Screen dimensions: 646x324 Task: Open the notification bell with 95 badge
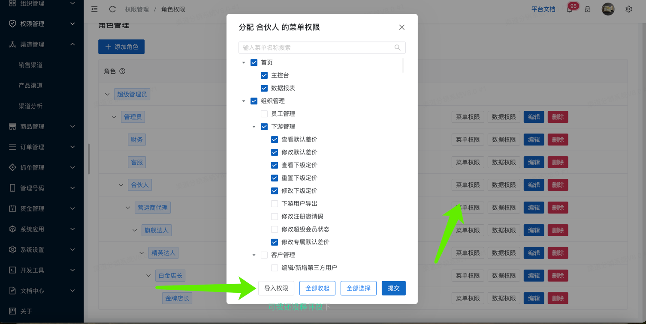570,9
